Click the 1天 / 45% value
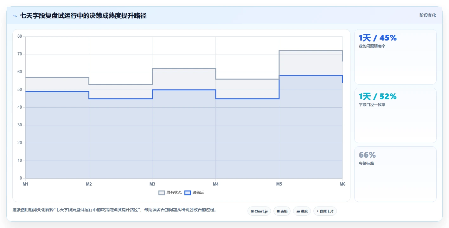This screenshot has width=449, height=228. click(x=378, y=38)
